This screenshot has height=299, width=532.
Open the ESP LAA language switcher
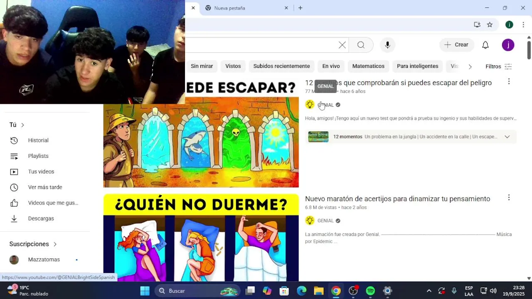point(469,291)
